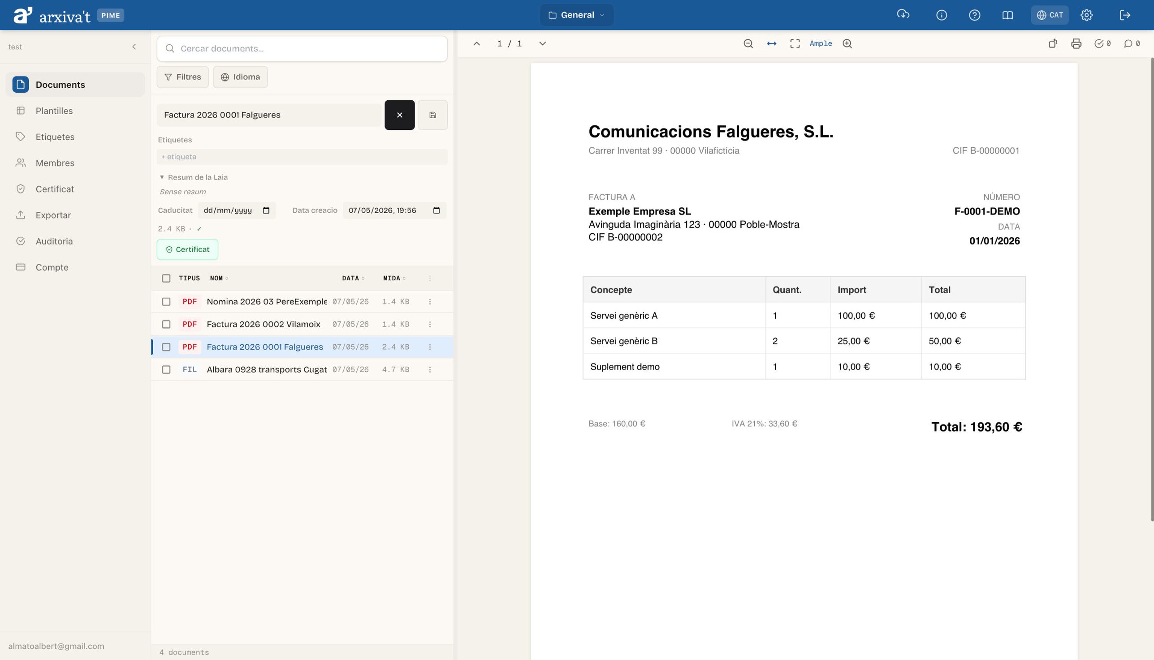Check the Factura 2026 0001 Falgueres checkbox
Viewport: 1154px width, 660px height.
[166, 347]
